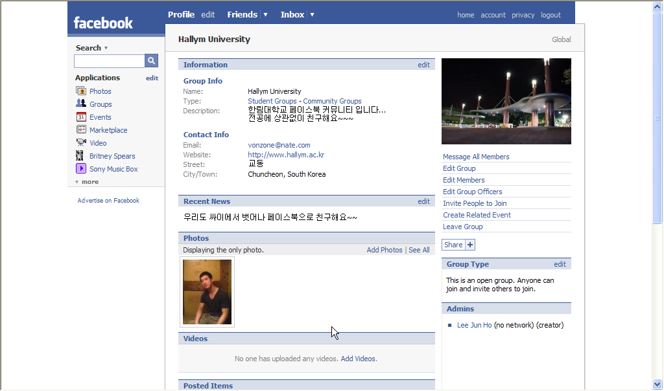664x391 pixels.
Task: Click Invite People to Join
Action: [475, 203]
